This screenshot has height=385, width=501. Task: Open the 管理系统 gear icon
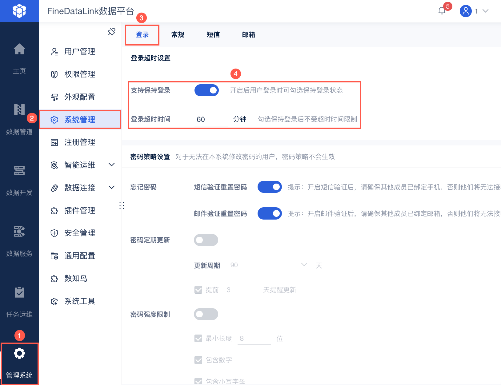pyautogui.click(x=19, y=353)
